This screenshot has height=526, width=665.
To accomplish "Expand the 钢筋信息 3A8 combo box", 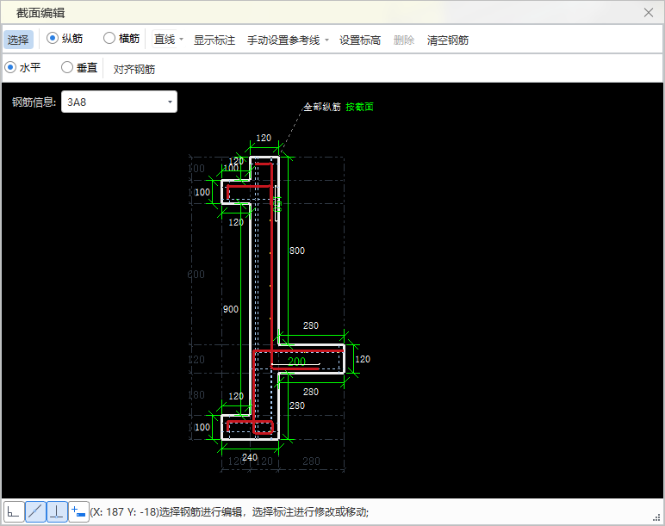I will tap(170, 102).
